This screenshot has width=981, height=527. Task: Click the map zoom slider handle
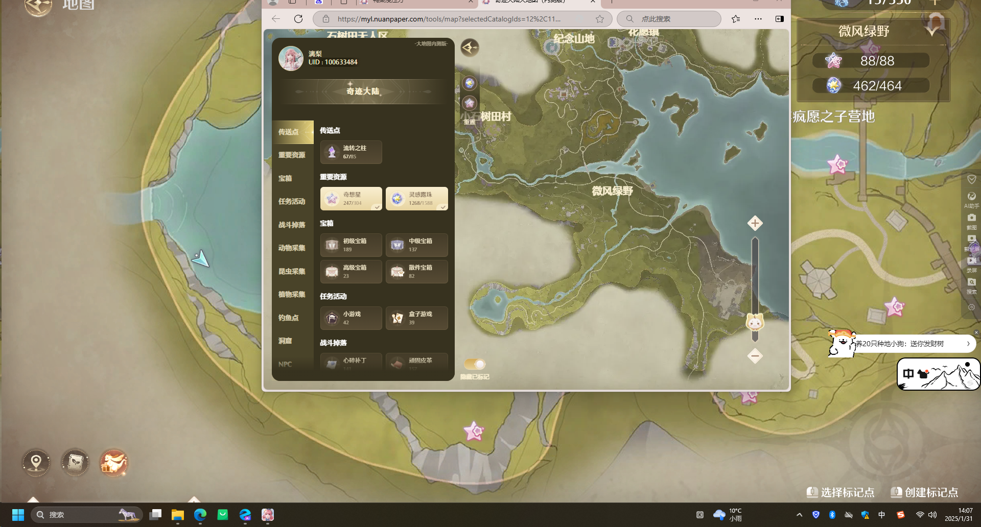(x=755, y=322)
